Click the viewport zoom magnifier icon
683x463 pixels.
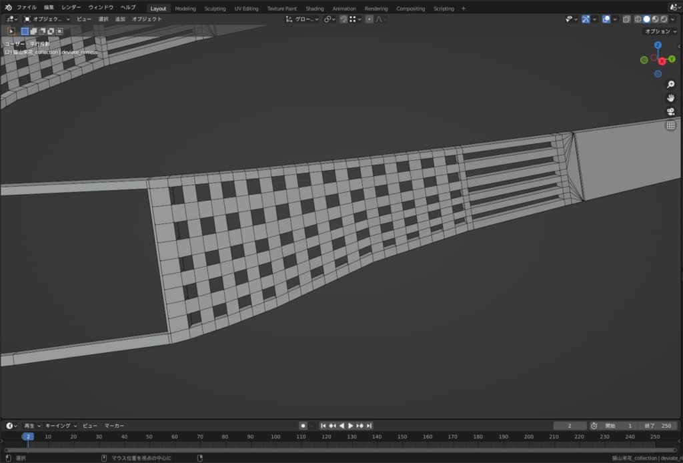point(670,84)
